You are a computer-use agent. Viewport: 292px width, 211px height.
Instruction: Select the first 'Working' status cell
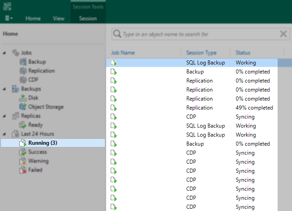click(x=246, y=63)
